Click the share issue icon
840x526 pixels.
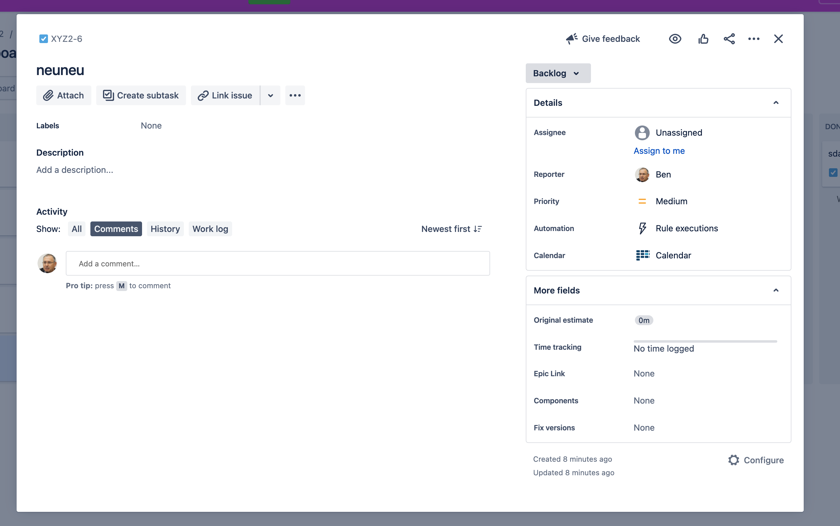[x=729, y=39]
